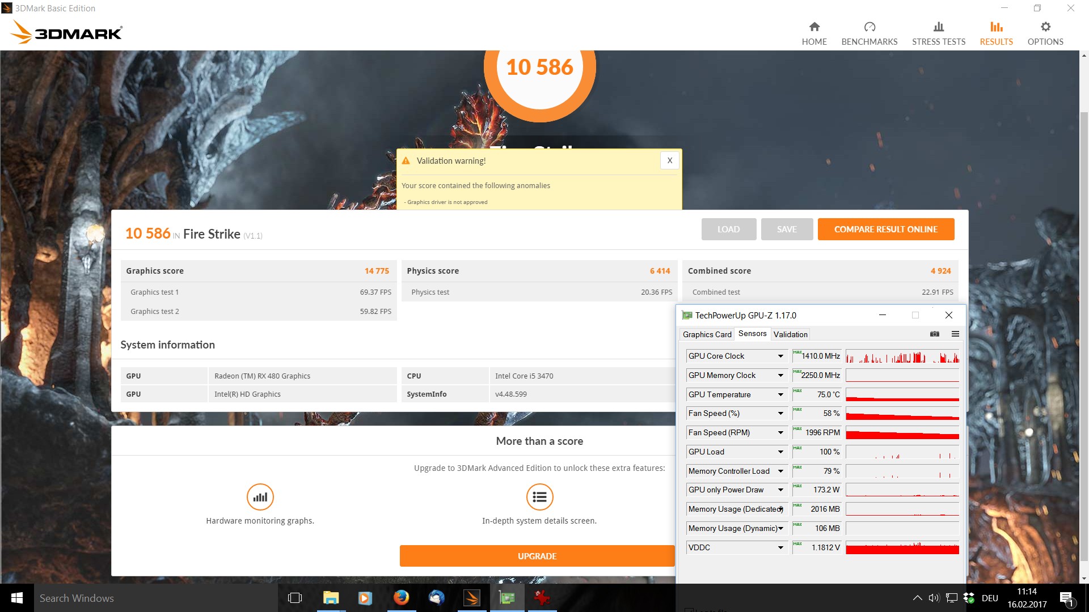Click the In-depth system details icon
1089x612 pixels.
(539, 497)
